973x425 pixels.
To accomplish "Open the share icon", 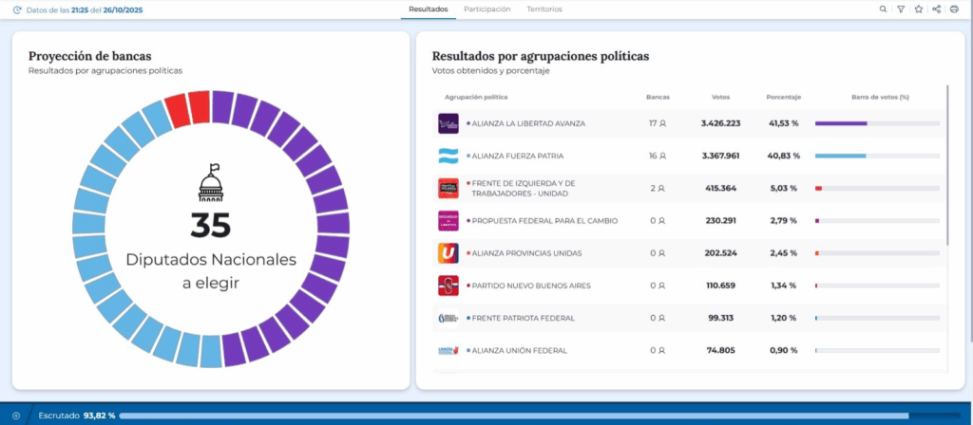I will coord(936,9).
